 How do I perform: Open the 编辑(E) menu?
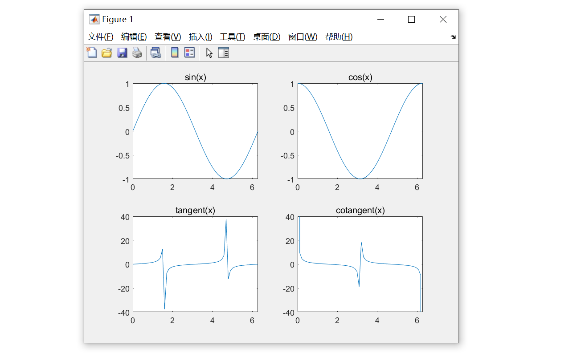coord(134,37)
